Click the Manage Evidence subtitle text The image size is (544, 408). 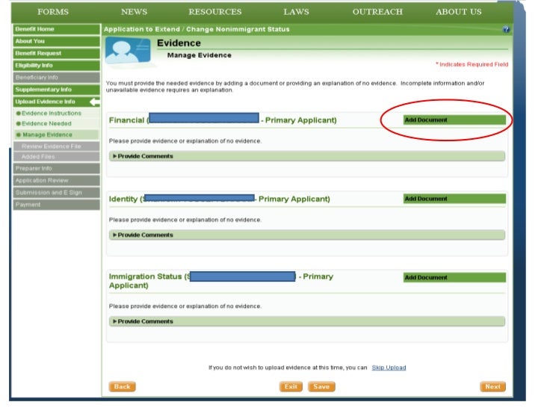[199, 55]
